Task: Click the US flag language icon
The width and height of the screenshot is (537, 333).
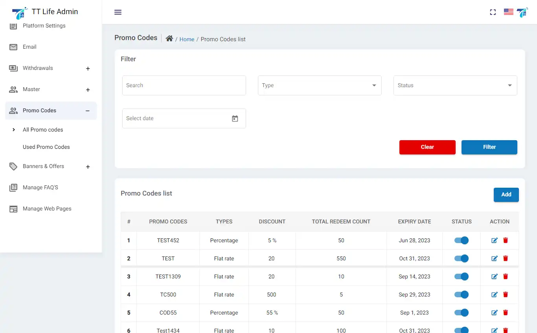Action: [x=509, y=12]
